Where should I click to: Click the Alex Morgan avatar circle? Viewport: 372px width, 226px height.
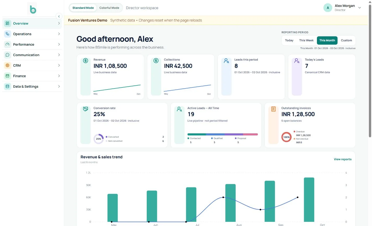point(328,8)
